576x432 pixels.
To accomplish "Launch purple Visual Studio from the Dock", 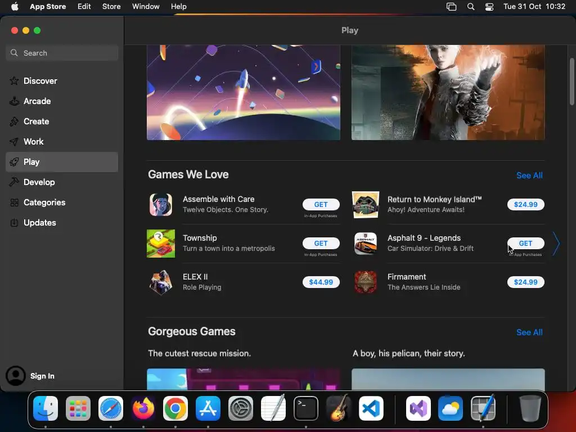I will (x=418, y=408).
